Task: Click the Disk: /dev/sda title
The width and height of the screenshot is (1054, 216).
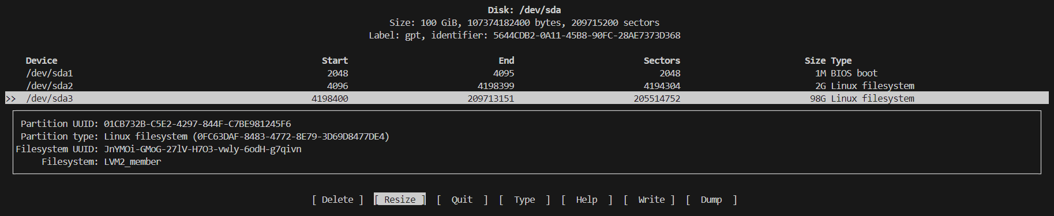Action: [524, 10]
